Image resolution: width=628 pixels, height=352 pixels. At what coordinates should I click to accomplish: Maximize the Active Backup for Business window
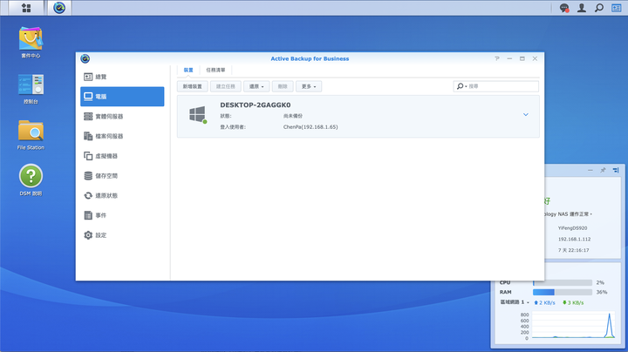[x=522, y=58]
